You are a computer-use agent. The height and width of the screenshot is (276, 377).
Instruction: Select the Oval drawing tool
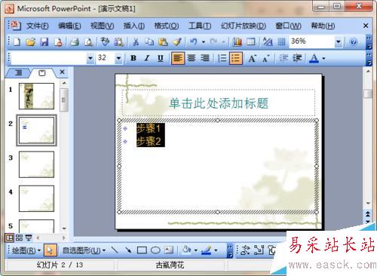tap(155, 250)
